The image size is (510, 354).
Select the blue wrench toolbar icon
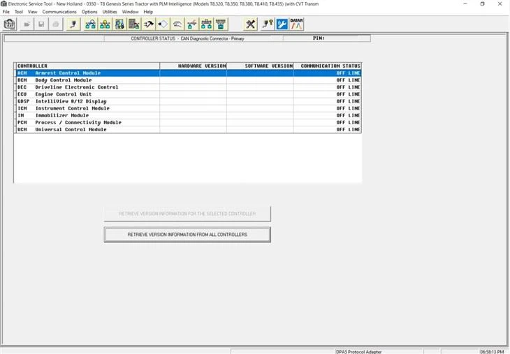point(282,24)
